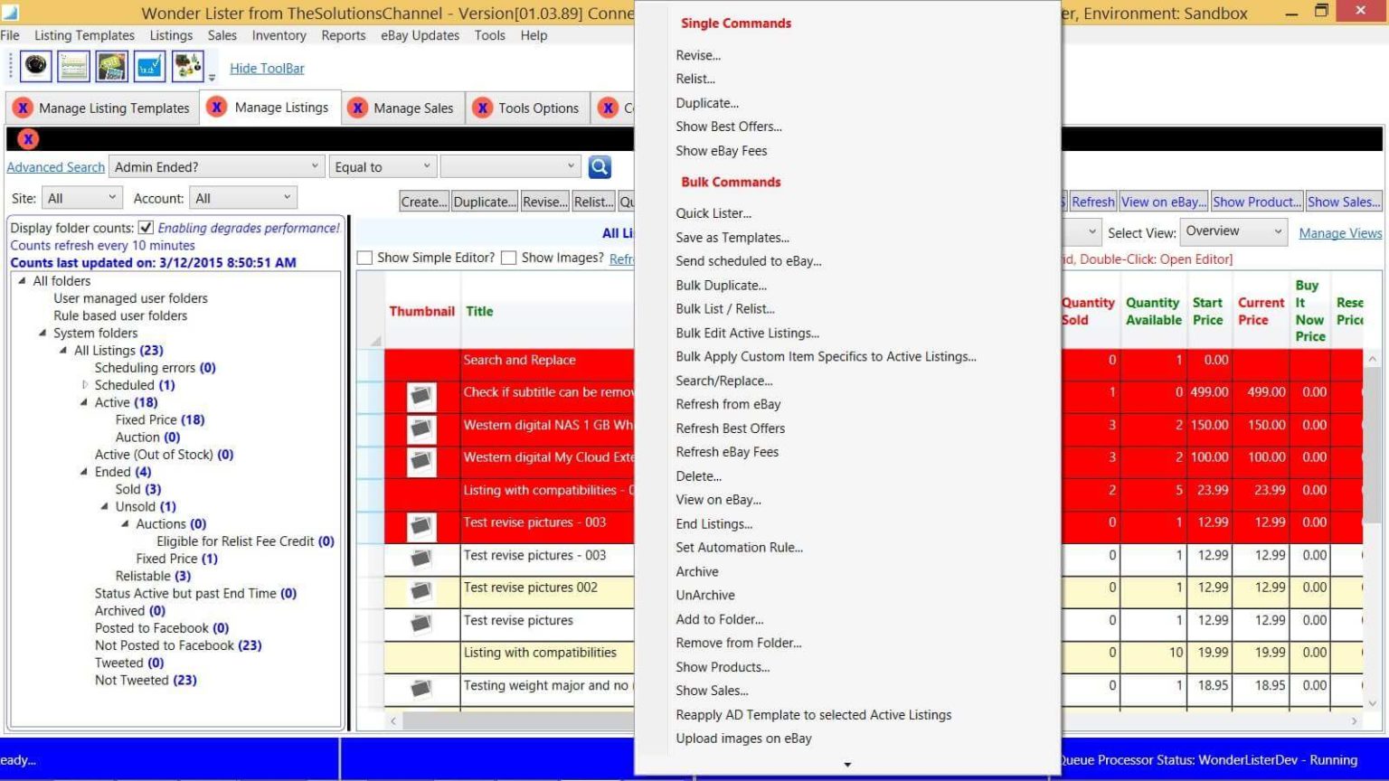Close the search panel via its X icon
The height and width of the screenshot is (781, 1389).
coord(28,139)
